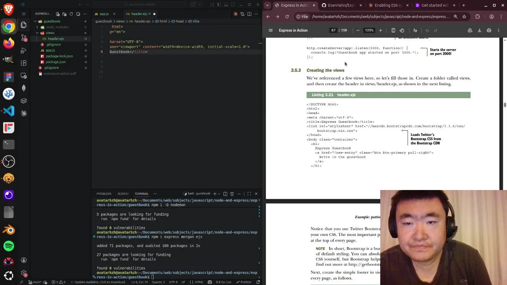
Task: Open Run and Debug view icon
Action: pos(24,50)
